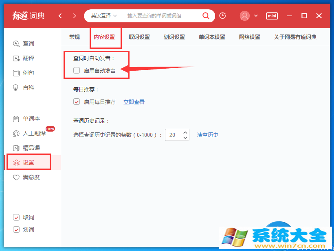Open 查词 lookup in sidebar
This screenshot has height=251, width=334.
[x=28, y=43]
